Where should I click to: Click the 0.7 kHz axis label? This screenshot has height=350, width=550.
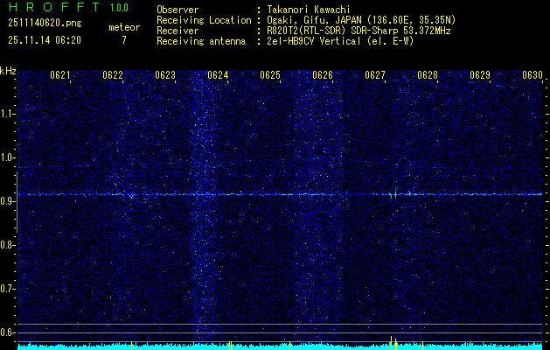7,289
